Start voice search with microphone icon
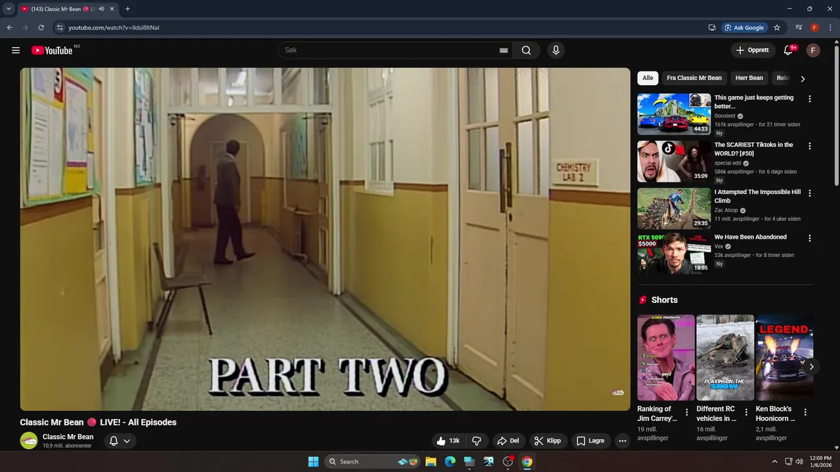Screen dimensions: 840x472 coord(556,50)
